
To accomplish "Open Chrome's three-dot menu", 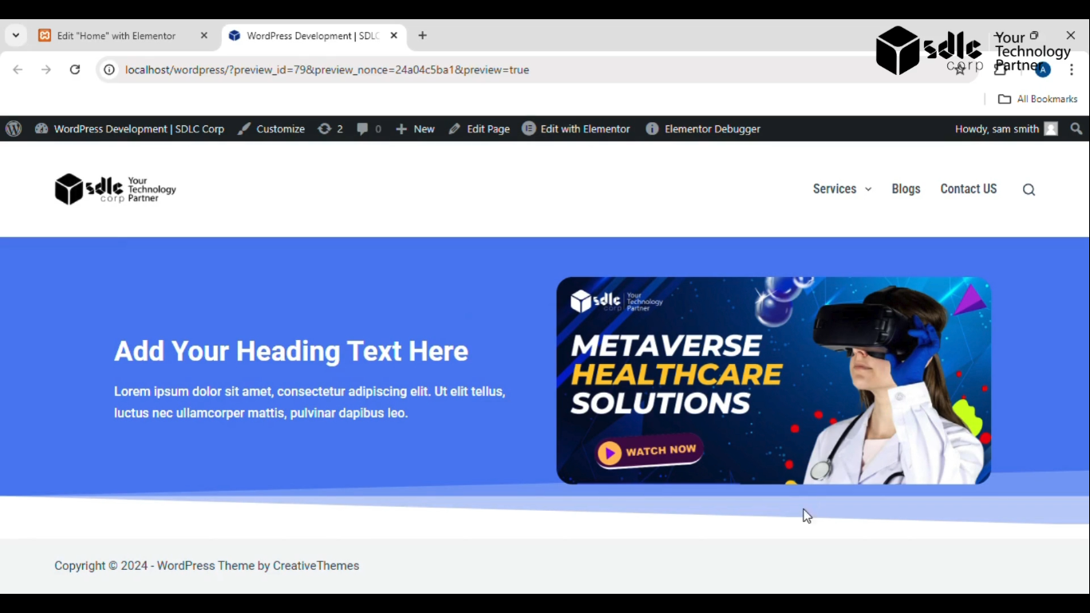I will pos(1072,69).
